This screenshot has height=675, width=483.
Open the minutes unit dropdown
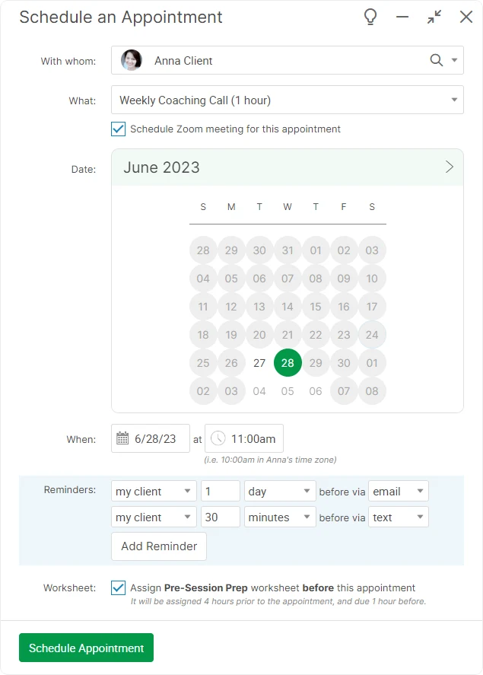tap(280, 517)
